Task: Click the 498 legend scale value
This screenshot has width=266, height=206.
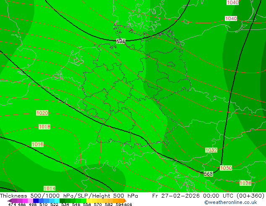Action: [x=33, y=204]
